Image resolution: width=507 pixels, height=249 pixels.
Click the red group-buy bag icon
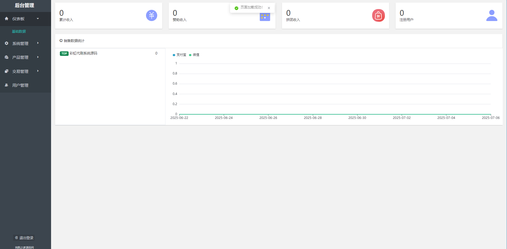pyautogui.click(x=378, y=15)
